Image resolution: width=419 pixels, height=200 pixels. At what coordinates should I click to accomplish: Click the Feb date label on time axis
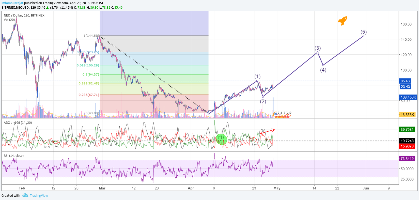pos(22,188)
